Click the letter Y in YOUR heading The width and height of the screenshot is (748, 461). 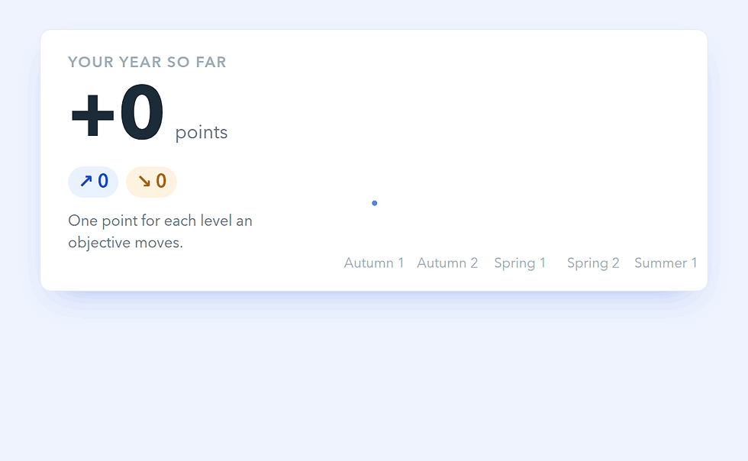73,62
